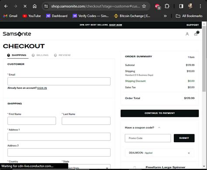The height and width of the screenshot is (170, 207).
Task: Open the Dashboard bookmark
Action: pos(57,16)
